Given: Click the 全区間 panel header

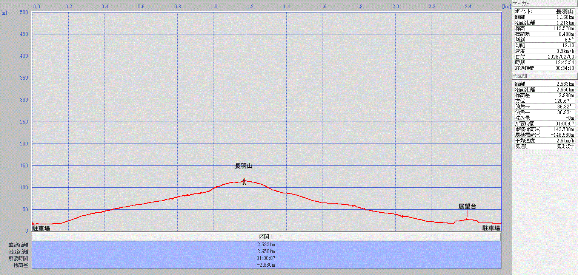Looking at the screenshot, I should pyautogui.click(x=520, y=76).
